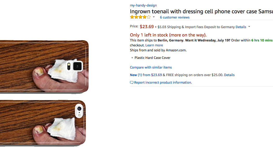
Task: Click the Plastic Hard Case Cover bullet
Action: pyautogui.click(x=152, y=58)
